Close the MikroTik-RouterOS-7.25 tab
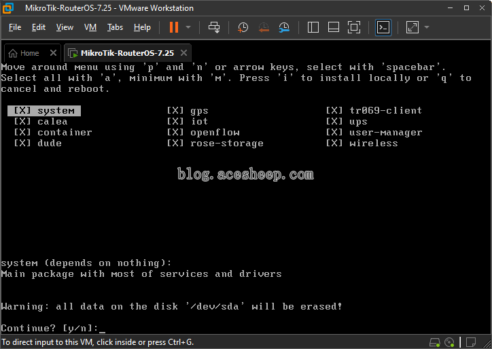The height and width of the screenshot is (349, 492). [184, 53]
